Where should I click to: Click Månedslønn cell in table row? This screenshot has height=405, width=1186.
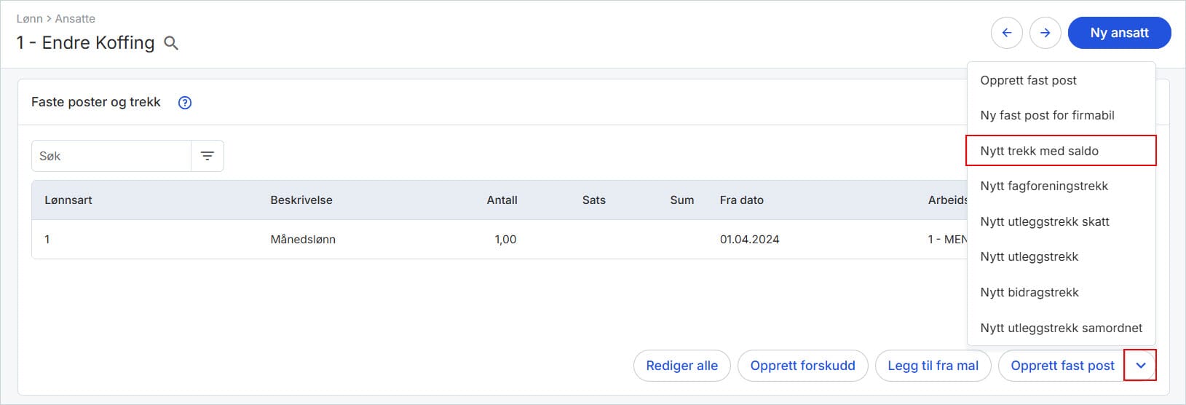[x=303, y=240]
